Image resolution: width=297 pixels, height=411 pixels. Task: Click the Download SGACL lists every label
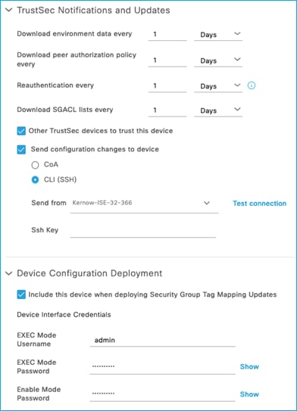[x=65, y=110]
